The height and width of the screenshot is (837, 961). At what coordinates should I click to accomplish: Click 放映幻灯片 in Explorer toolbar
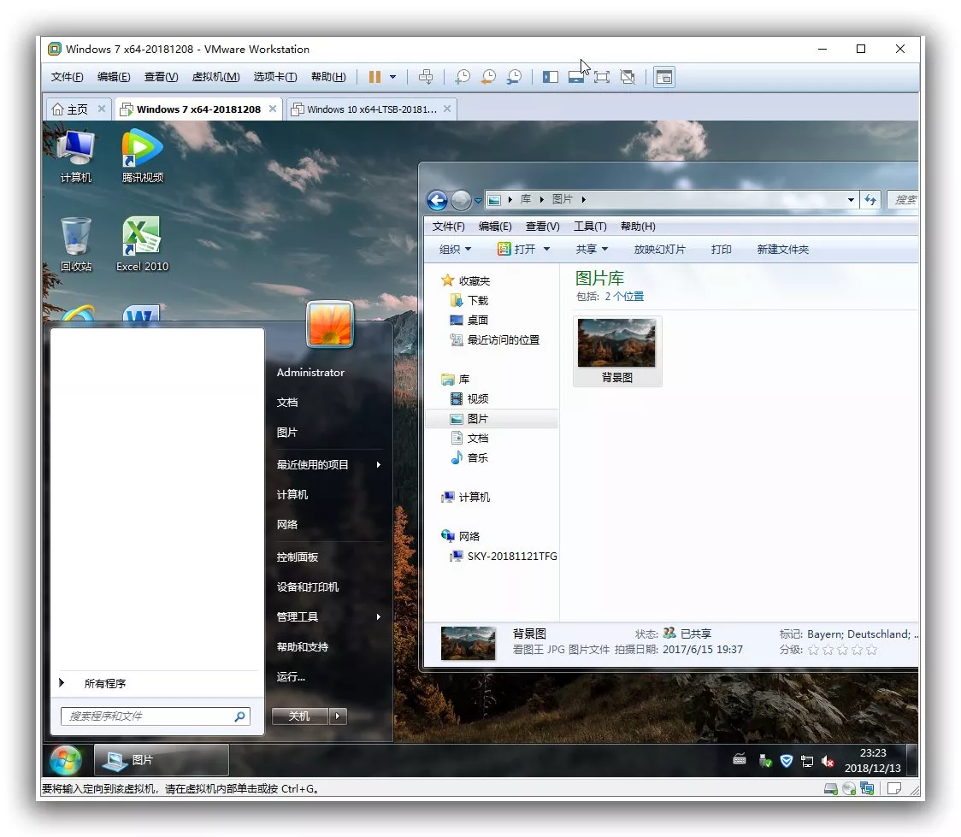pos(659,250)
